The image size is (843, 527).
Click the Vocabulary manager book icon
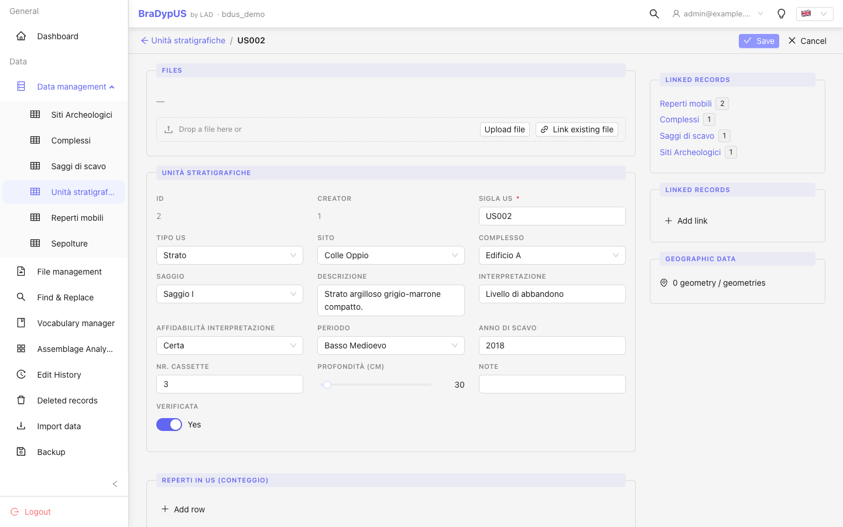pos(21,323)
